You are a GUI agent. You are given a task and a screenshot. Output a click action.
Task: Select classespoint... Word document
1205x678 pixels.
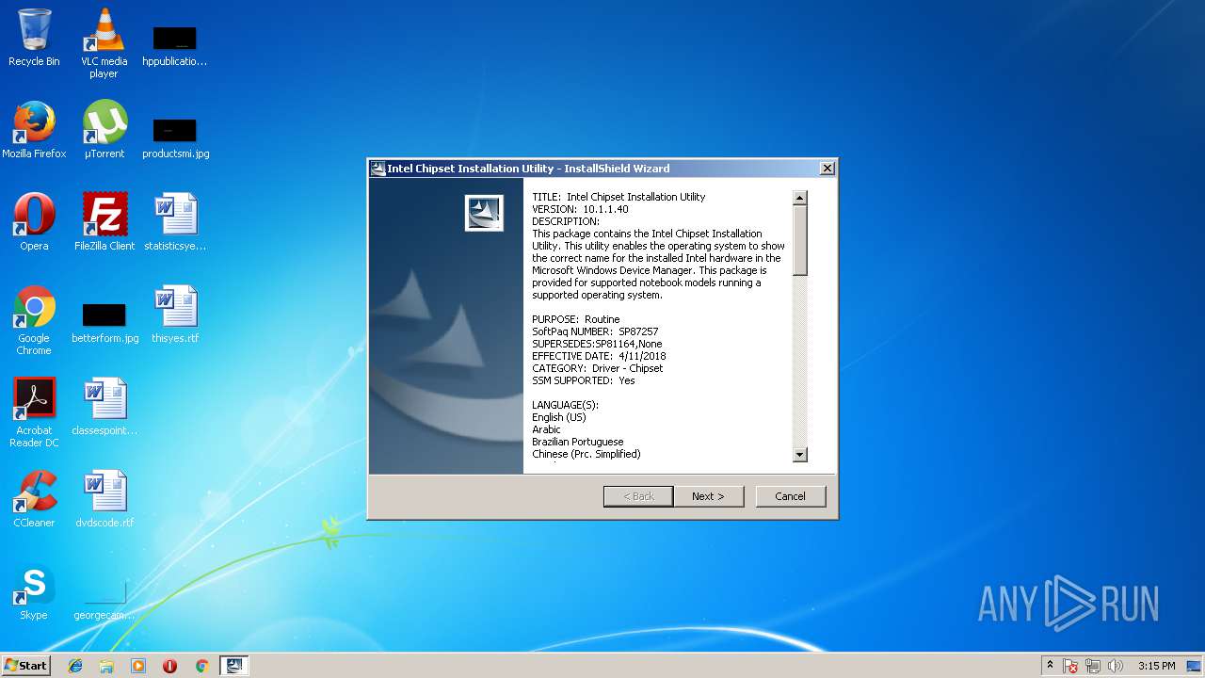point(104,407)
